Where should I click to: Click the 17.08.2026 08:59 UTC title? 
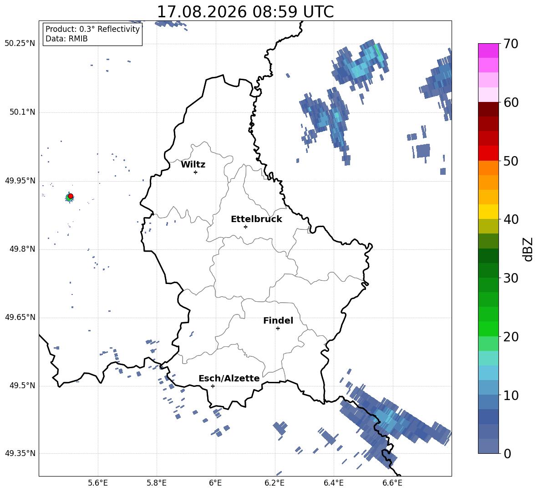point(245,12)
